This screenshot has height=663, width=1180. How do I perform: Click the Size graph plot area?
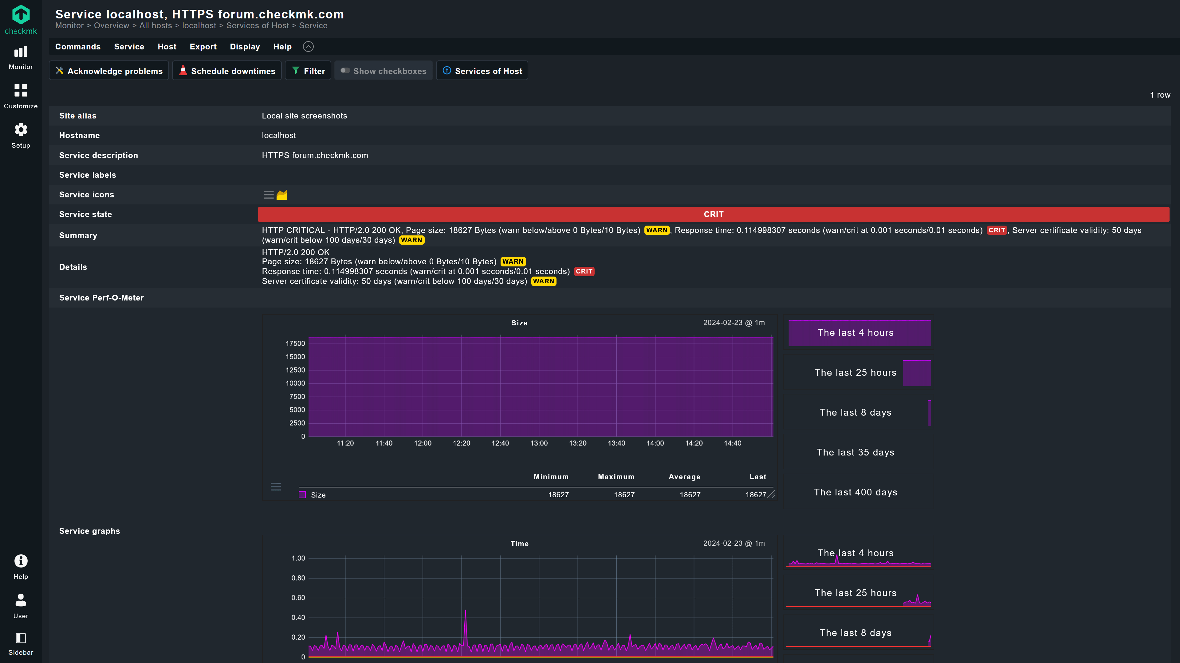[x=541, y=387]
